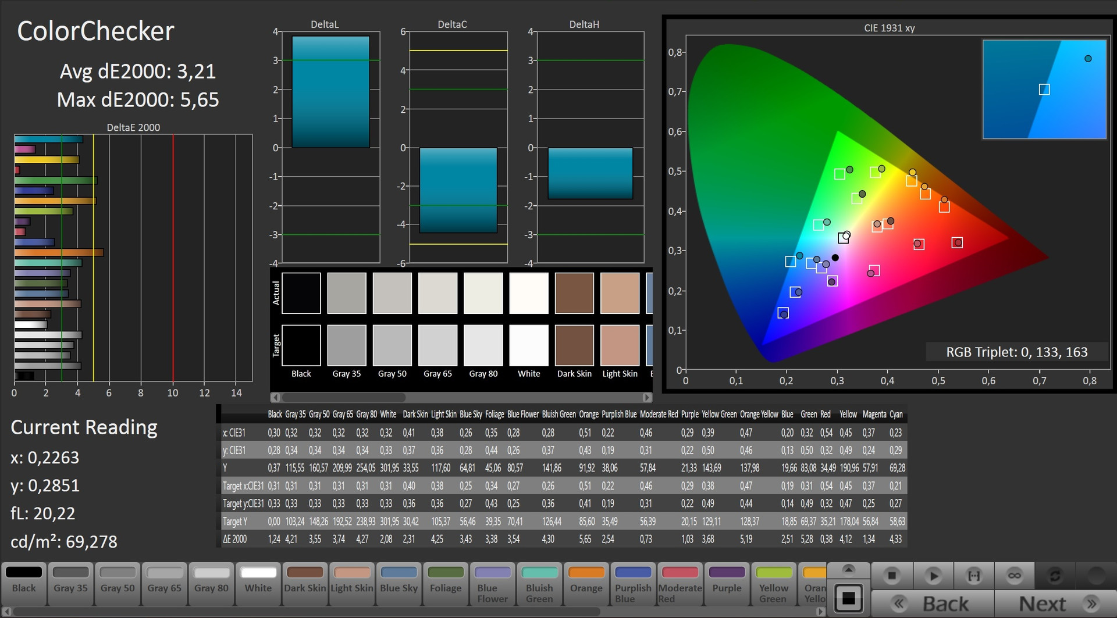Click the 'RGB Triplet: 0, 133, 163' label
1117x618 pixels.
coord(1017,352)
